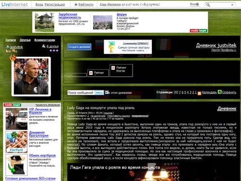
Task: Click broken image icon of Рейтинг блогов
Action: (113, 68)
